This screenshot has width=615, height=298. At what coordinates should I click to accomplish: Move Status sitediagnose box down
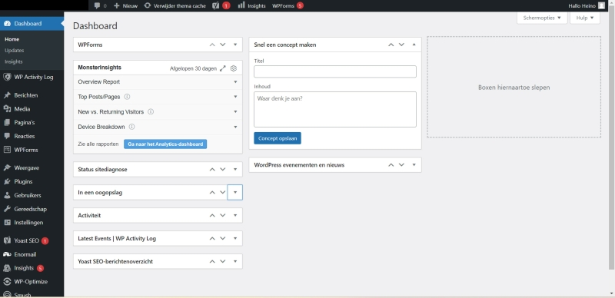pyautogui.click(x=223, y=170)
